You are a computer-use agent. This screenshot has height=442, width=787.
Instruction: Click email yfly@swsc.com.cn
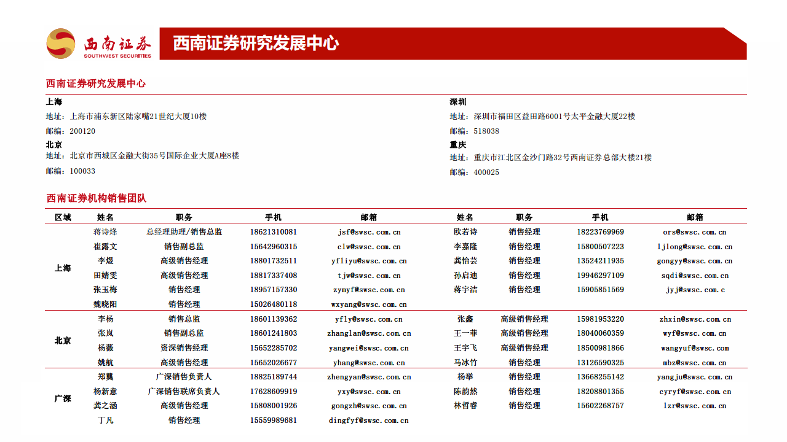pyautogui.click(x=369, y=319)
